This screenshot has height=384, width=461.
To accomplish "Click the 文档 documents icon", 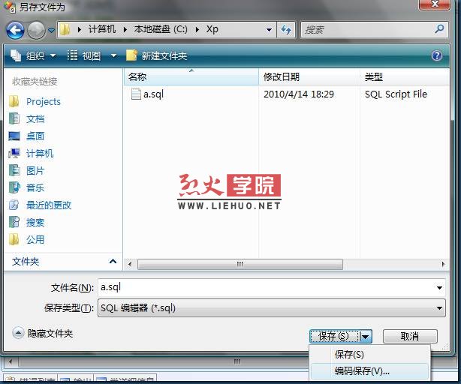I will point(14,118).
